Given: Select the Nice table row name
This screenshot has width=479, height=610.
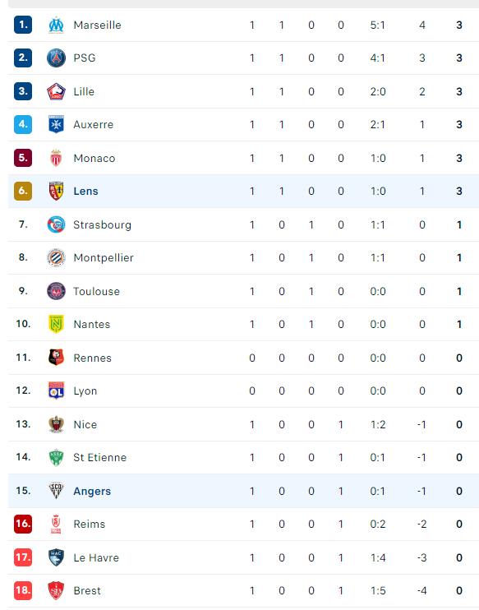Looking at the screenshot, I should 85,424.
